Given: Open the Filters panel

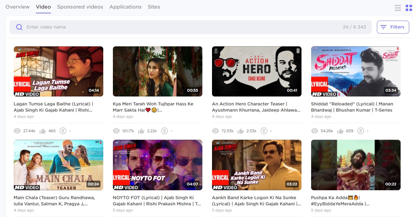Looking at the screenshot, I should pos(393,27).
